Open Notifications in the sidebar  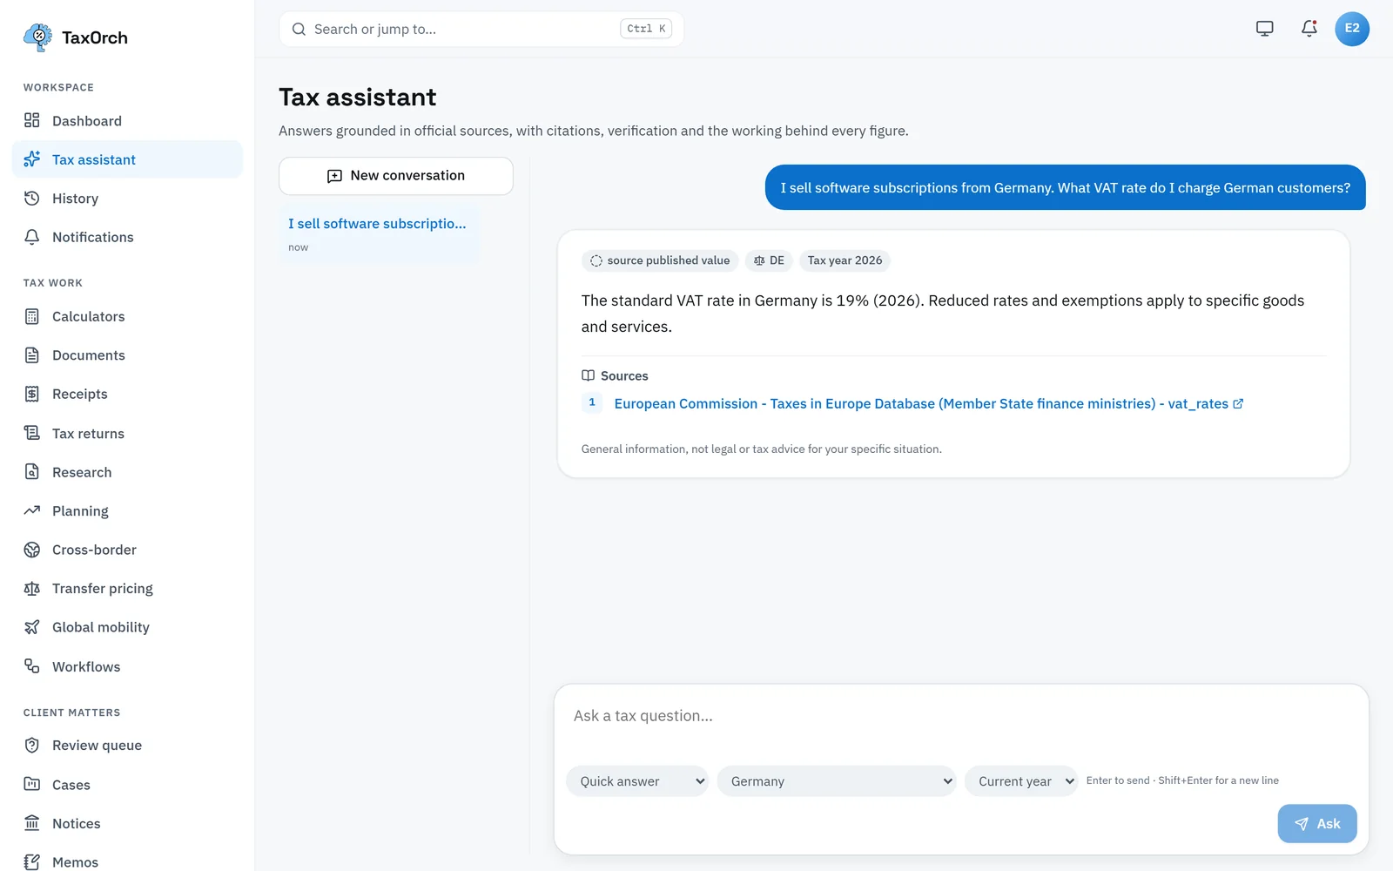coord(127,237)
